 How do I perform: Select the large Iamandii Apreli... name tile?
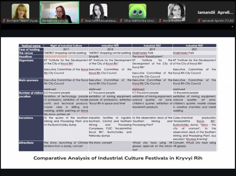tap(216, 13)
